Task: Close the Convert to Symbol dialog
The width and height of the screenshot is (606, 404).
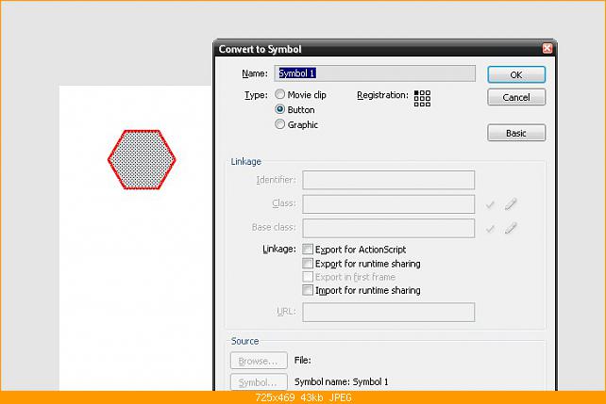Action: coord(547,48)
